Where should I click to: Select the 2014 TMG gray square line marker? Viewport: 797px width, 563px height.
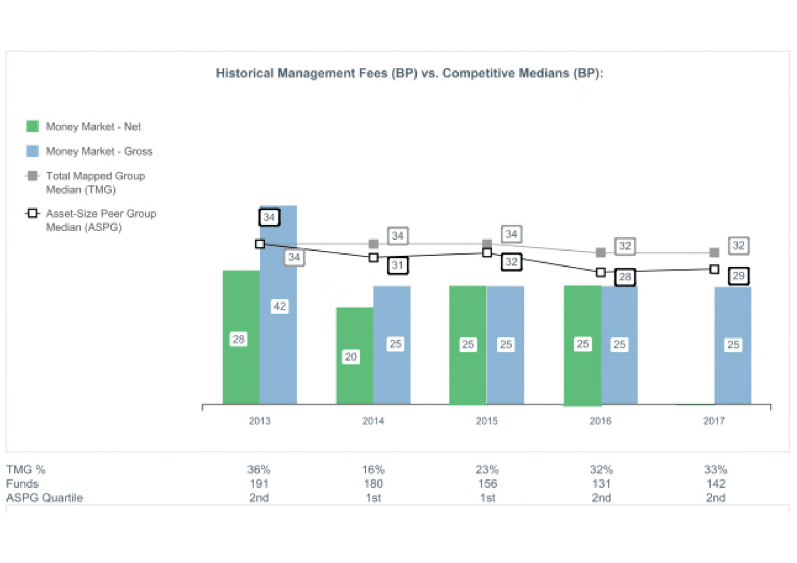point(373,244)
